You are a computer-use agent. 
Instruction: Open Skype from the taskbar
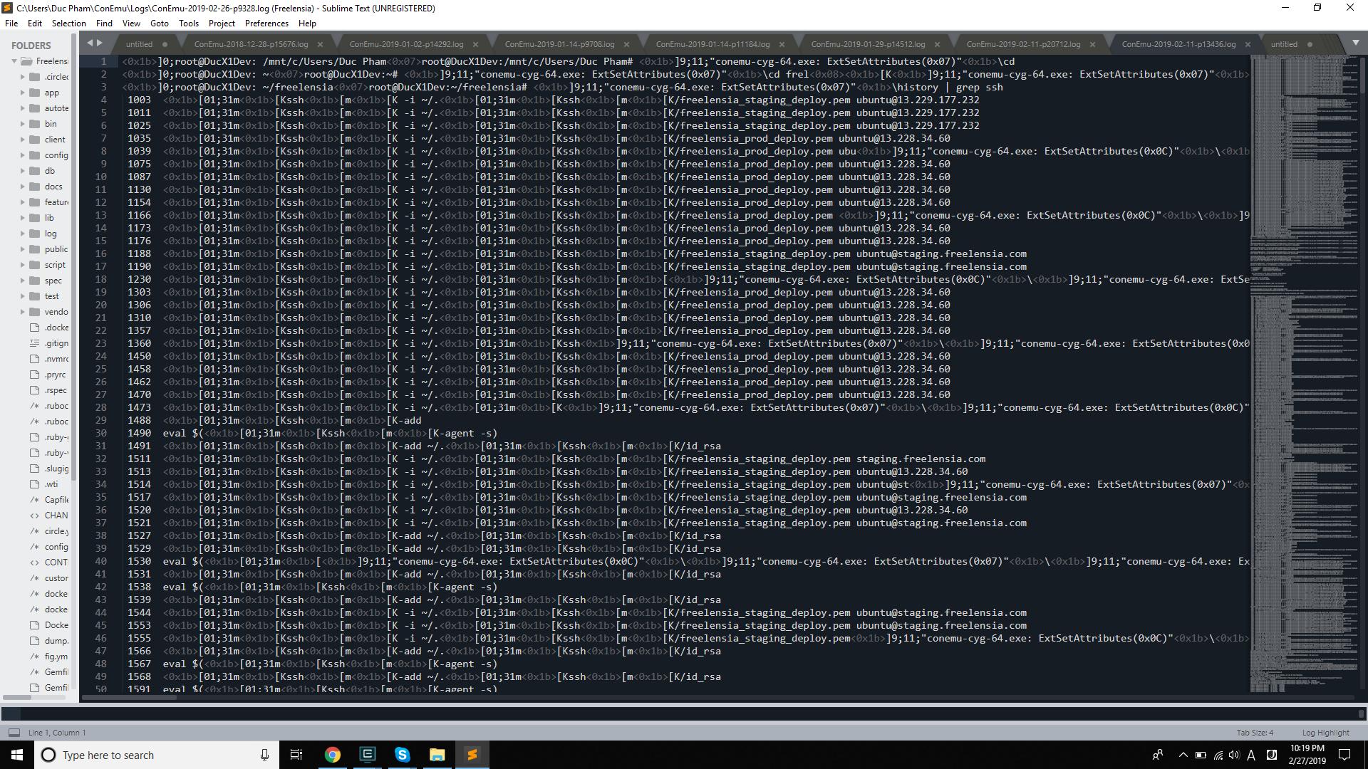402,755
